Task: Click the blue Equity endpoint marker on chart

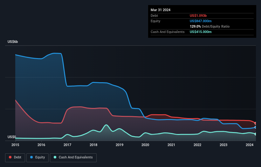Action: click(256, 127)
